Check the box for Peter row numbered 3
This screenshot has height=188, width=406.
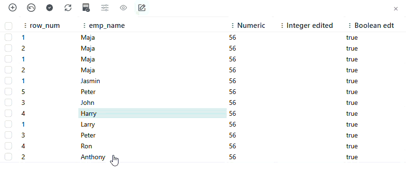click(x=8, y=135)
